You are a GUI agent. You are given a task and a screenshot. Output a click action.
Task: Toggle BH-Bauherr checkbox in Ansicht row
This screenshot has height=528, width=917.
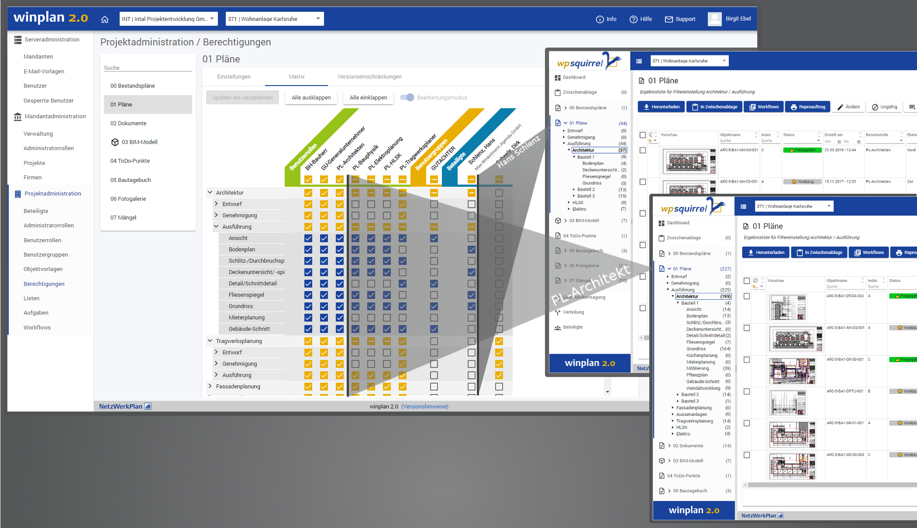pos(308,238)
